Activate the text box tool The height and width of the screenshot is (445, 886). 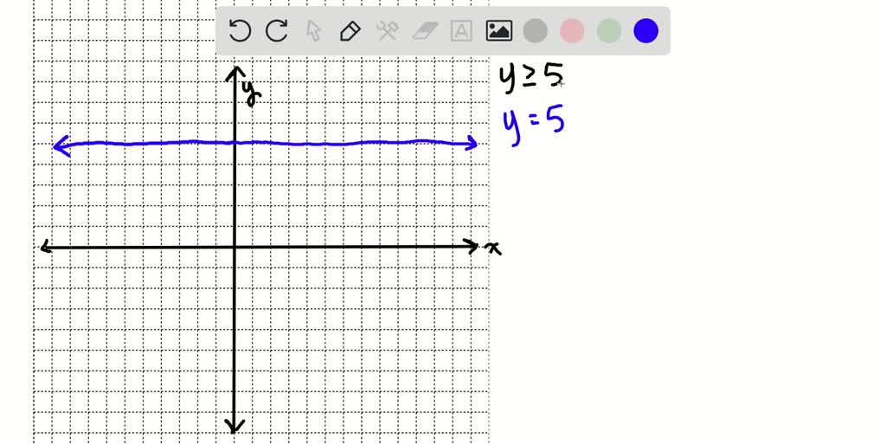[461, 30]
